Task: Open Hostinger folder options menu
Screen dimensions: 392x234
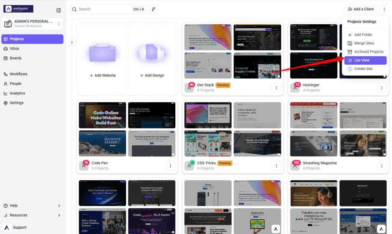Action: coord(382,88)
